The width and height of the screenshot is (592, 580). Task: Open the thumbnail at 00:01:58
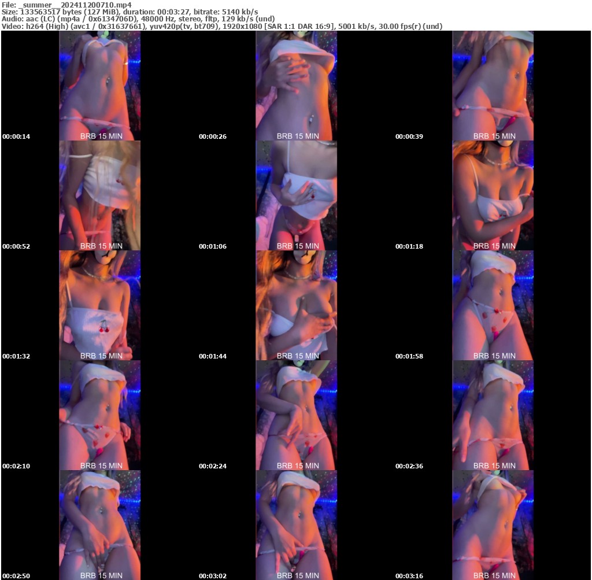(x=493, y=305)
